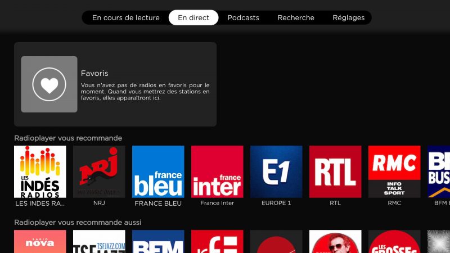Open the RFI station tile

(x=217, y=242)
